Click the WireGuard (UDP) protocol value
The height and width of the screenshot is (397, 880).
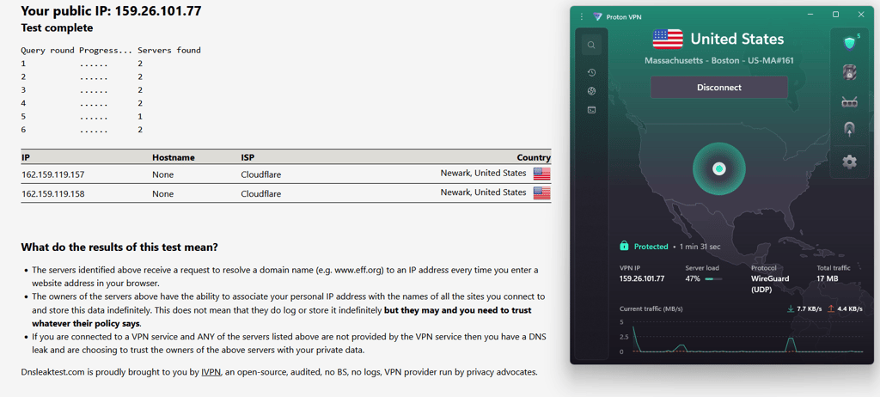pyautogui.click(x=770, y=284)
